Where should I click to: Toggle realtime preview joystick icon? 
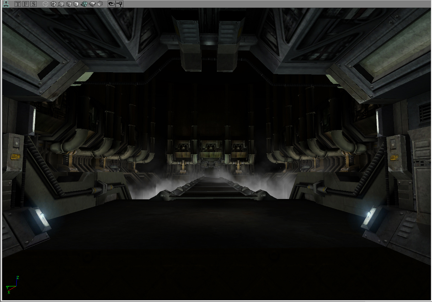coord(6,4)
